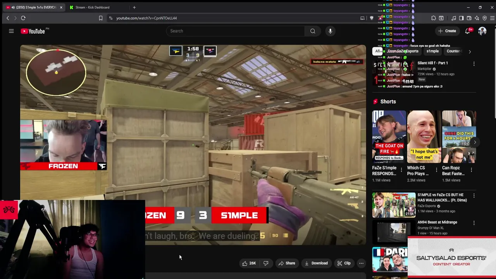Open more actions menu below video
This screenshot has height=279, width=496.
361,263
